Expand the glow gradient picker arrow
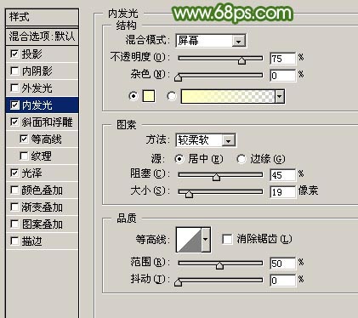358x318 pixels. pyautogui.click(x=280, y=97)
